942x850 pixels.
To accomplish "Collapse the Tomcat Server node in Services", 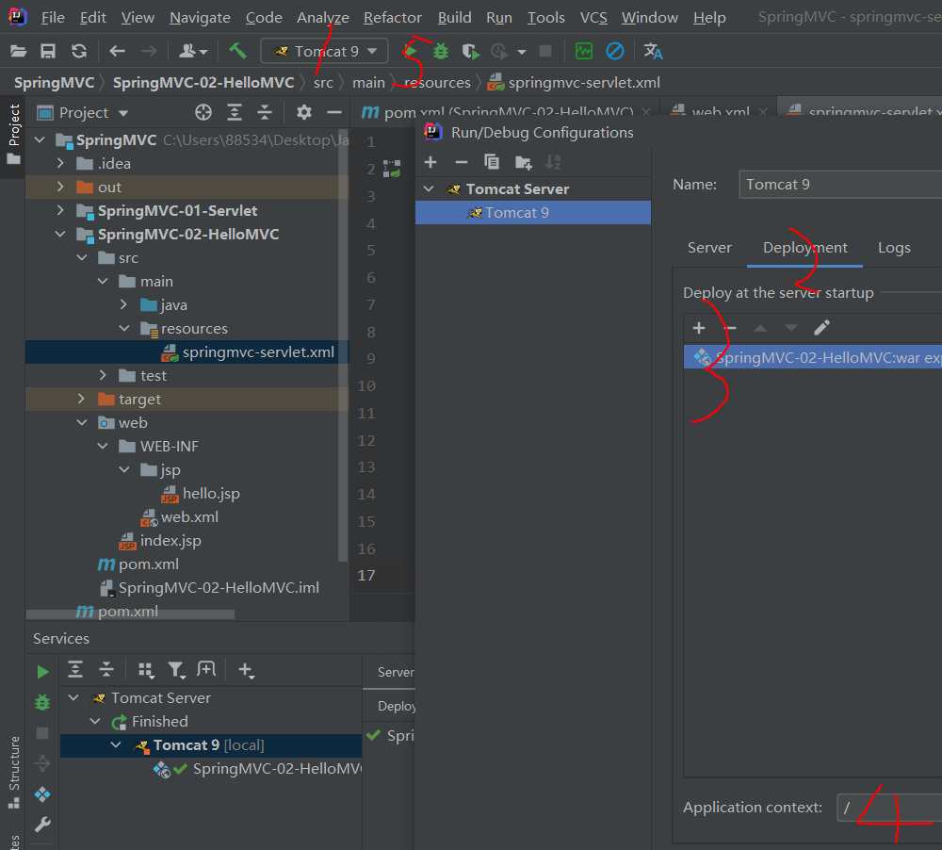I will point(73,698).
